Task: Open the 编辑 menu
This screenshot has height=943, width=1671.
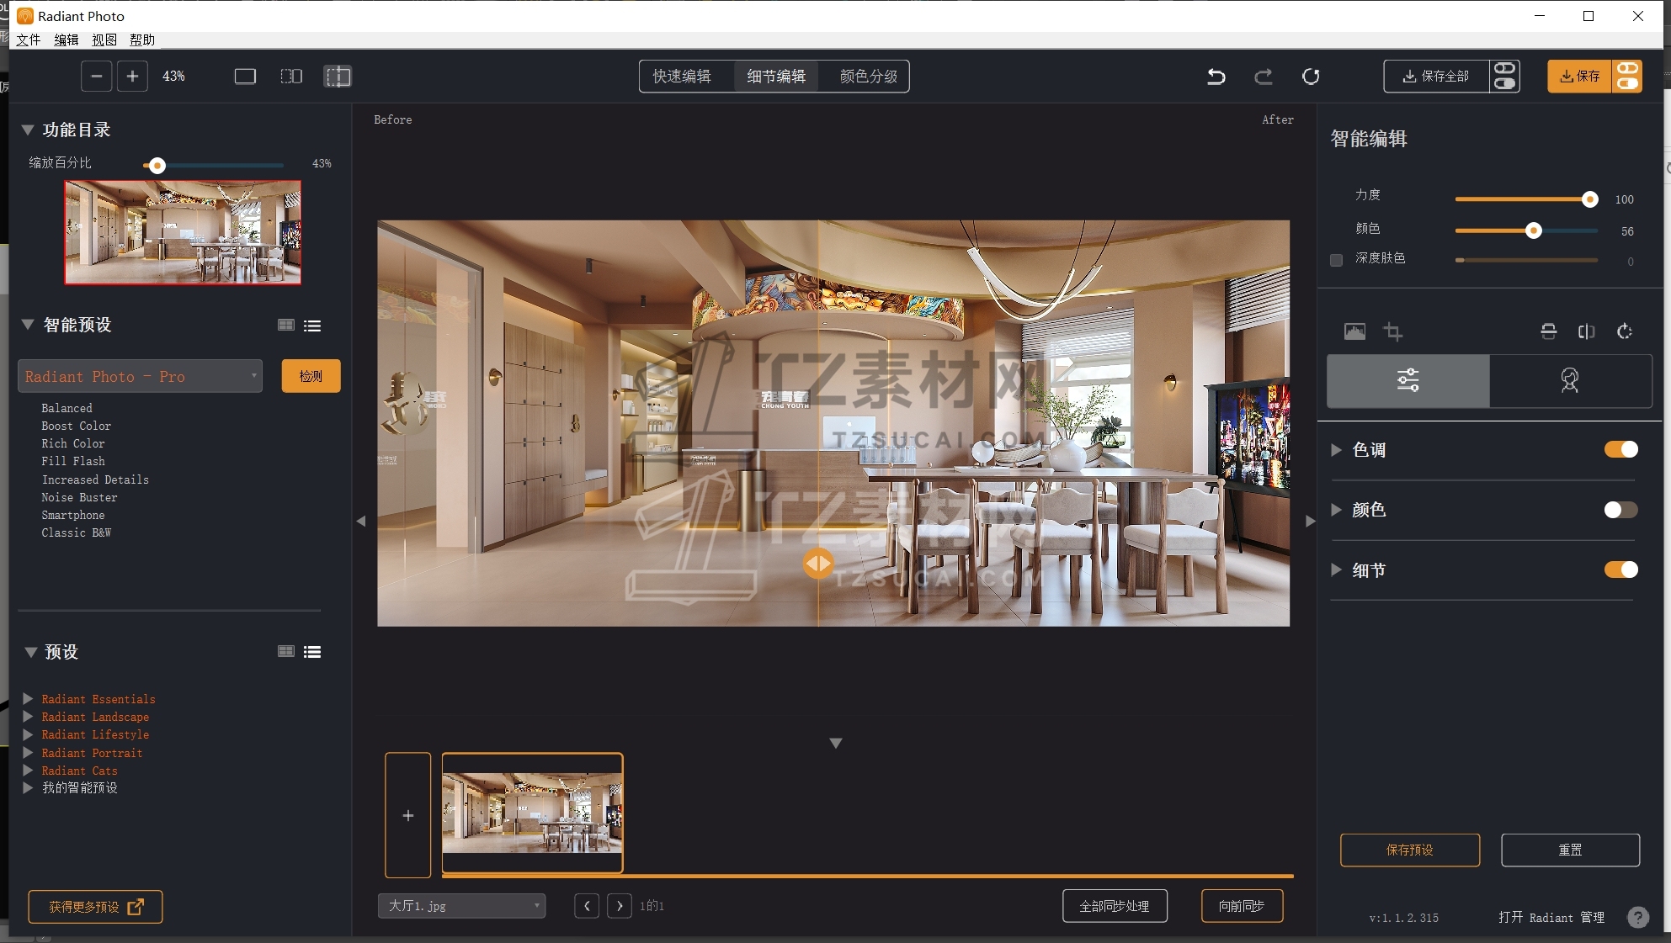Action: click(66, 40)
